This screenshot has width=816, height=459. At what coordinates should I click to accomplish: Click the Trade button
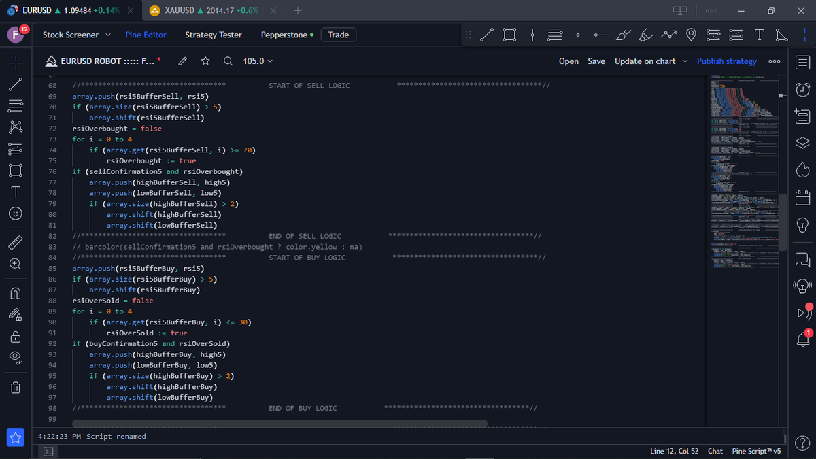[x=338, y=35]
